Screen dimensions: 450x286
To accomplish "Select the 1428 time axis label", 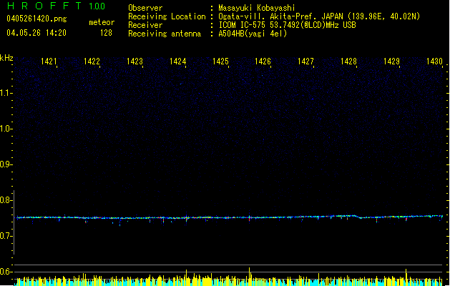I will tap(348, 61).
